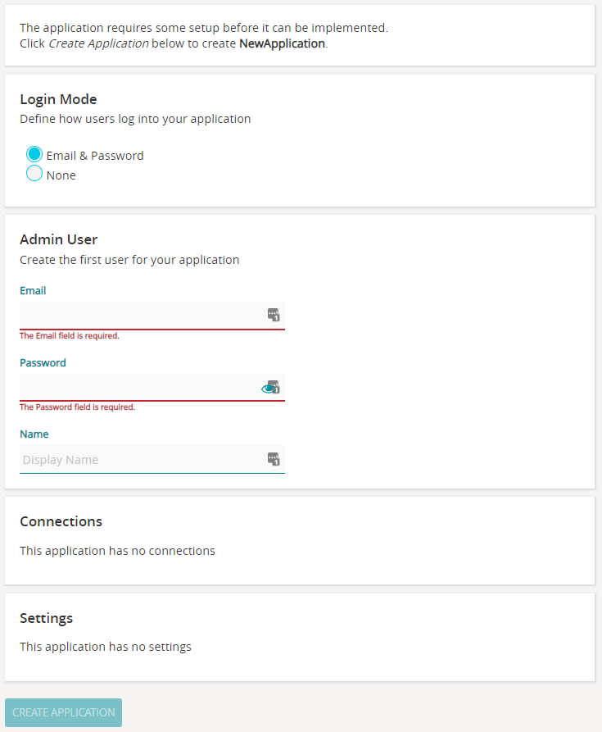This screenshot has width=602, height=732.
Task: Select the Email & Password radio button
Action: pos(34,155)
